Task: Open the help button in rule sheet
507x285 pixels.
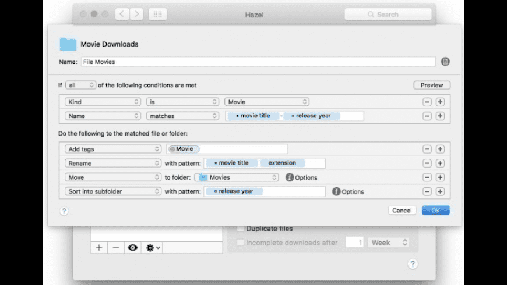Action: tap(64, 211)
